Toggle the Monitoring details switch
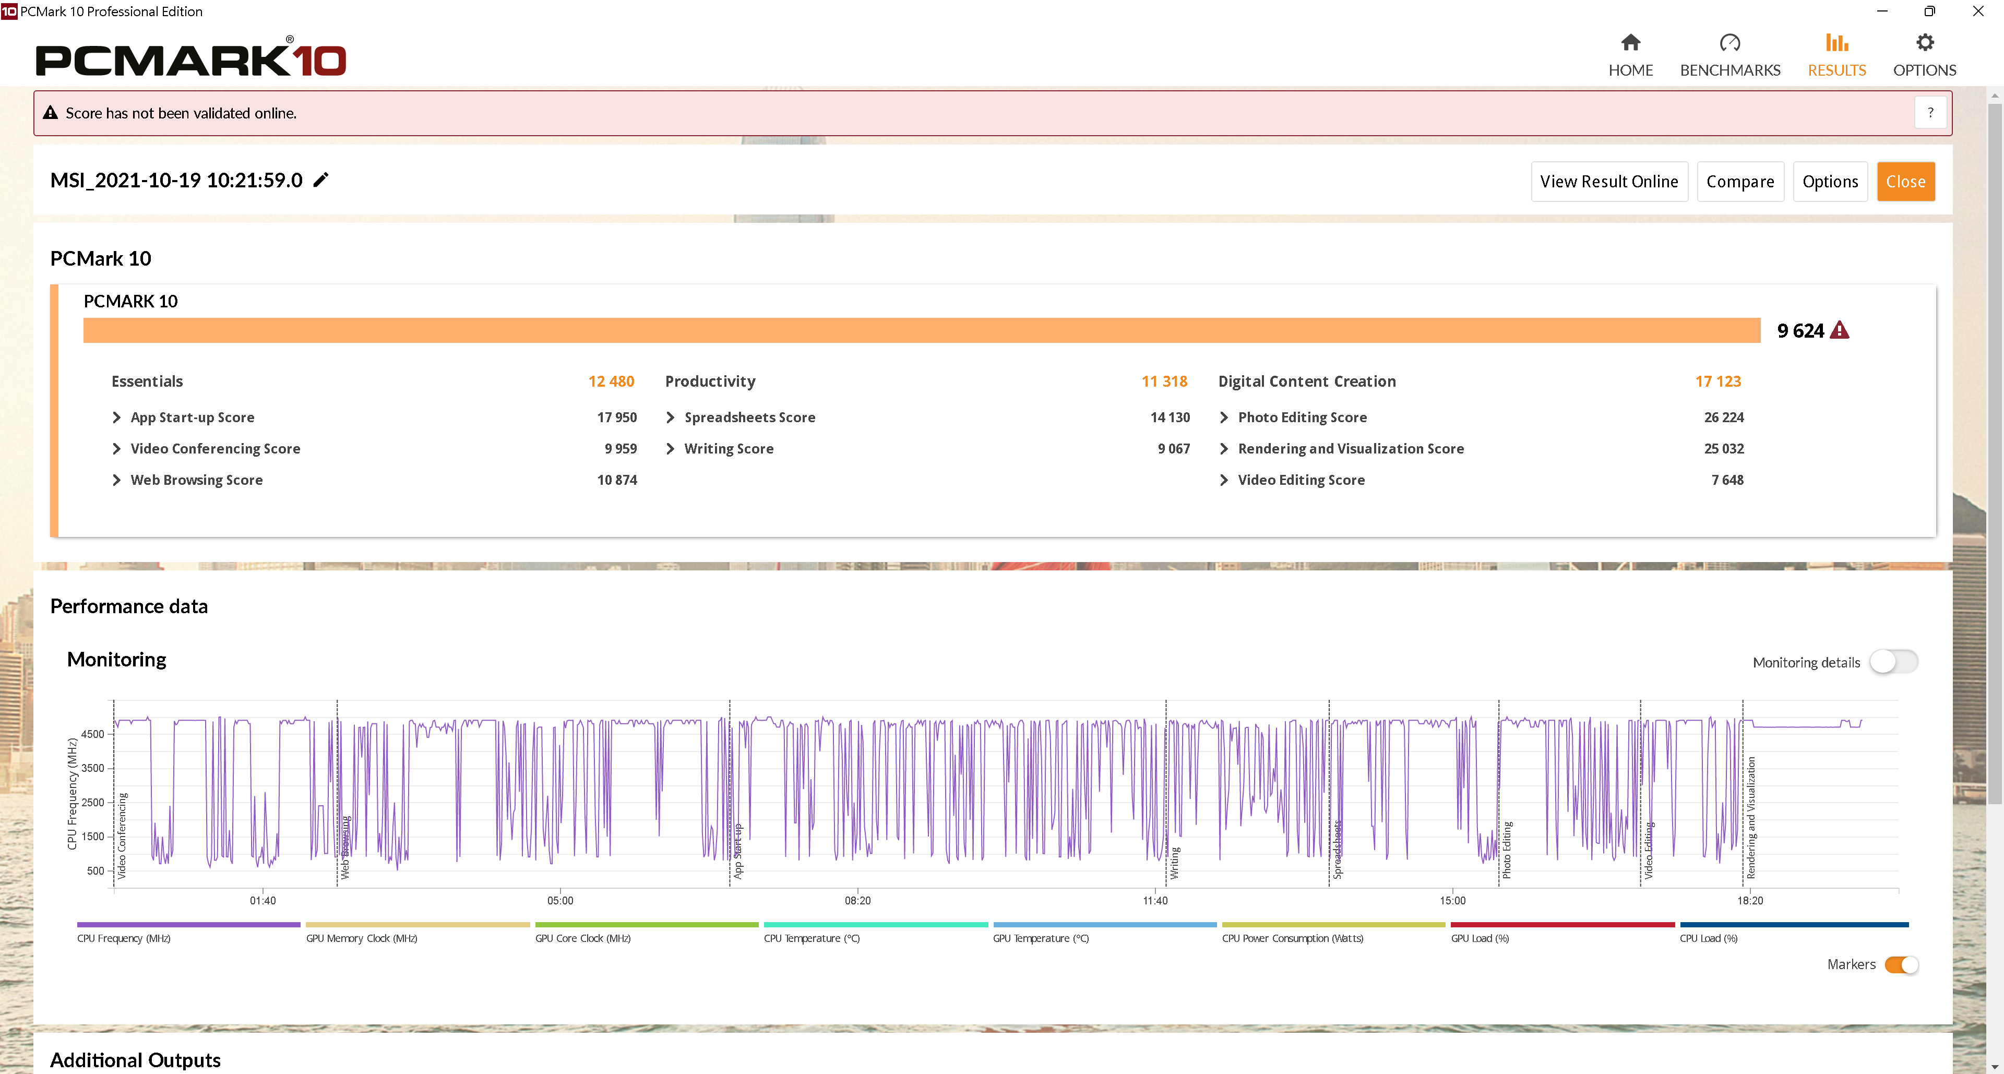 point(1893,662)
